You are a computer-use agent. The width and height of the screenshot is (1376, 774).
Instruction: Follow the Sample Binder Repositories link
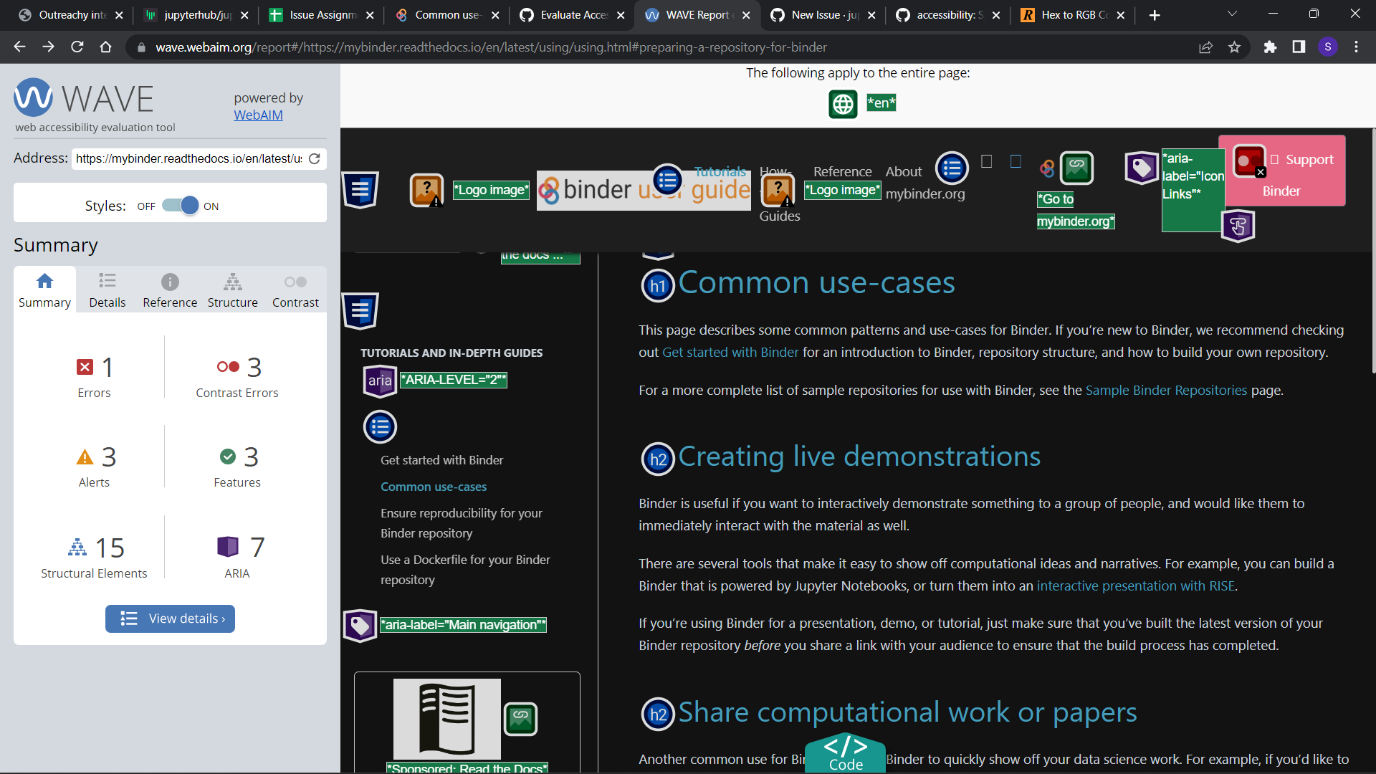point(1166,390)
